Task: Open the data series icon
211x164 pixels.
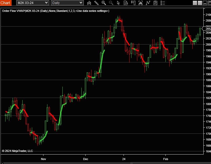Action: (140, 3)
